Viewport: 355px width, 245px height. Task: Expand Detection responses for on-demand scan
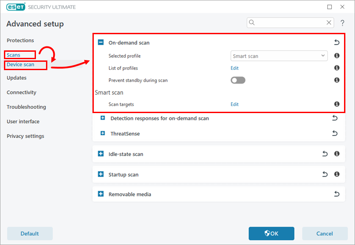coord(103,118)
